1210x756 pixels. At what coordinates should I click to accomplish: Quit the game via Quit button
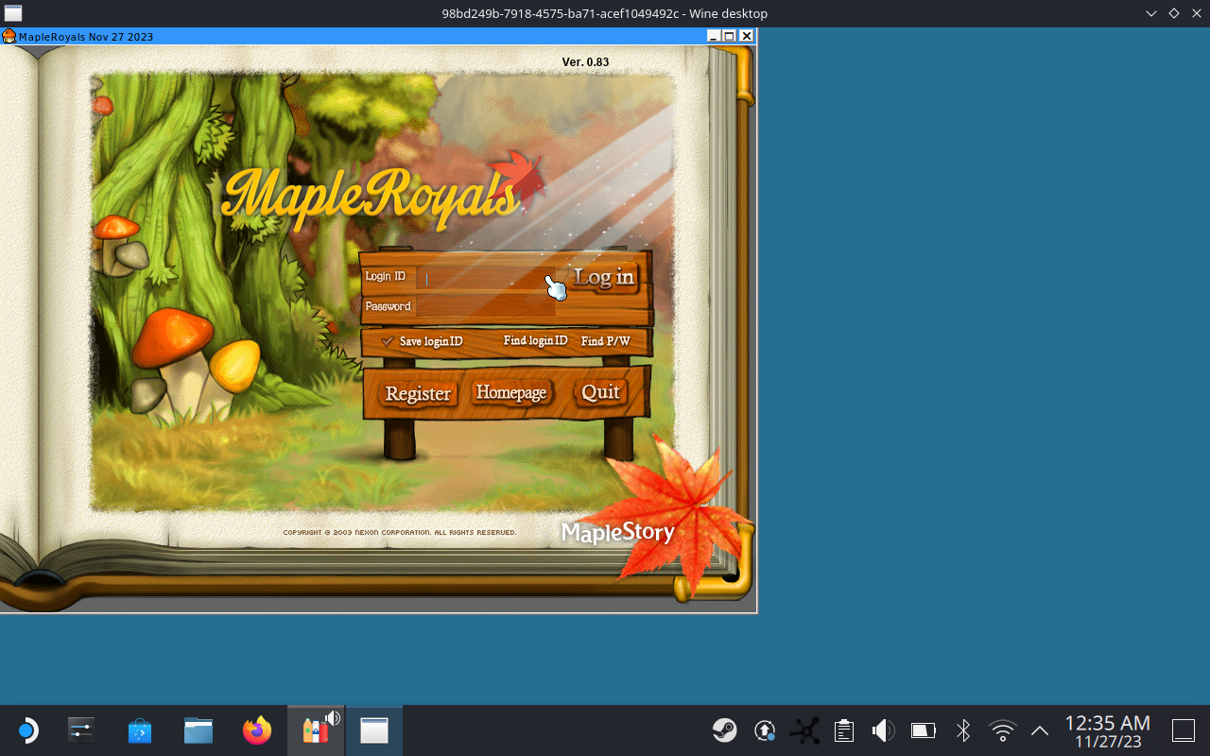(x=601, y=391)
